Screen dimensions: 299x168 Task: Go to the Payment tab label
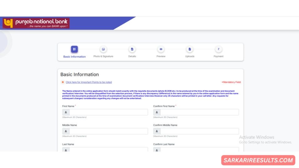click(218, 56)
